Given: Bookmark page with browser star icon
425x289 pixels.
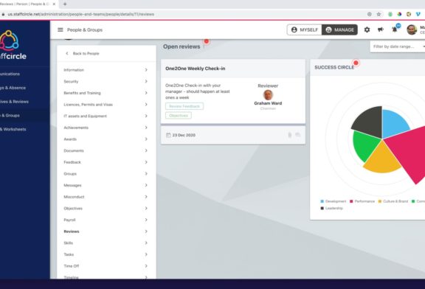Looking at the screenshot, I should point(379,14).
